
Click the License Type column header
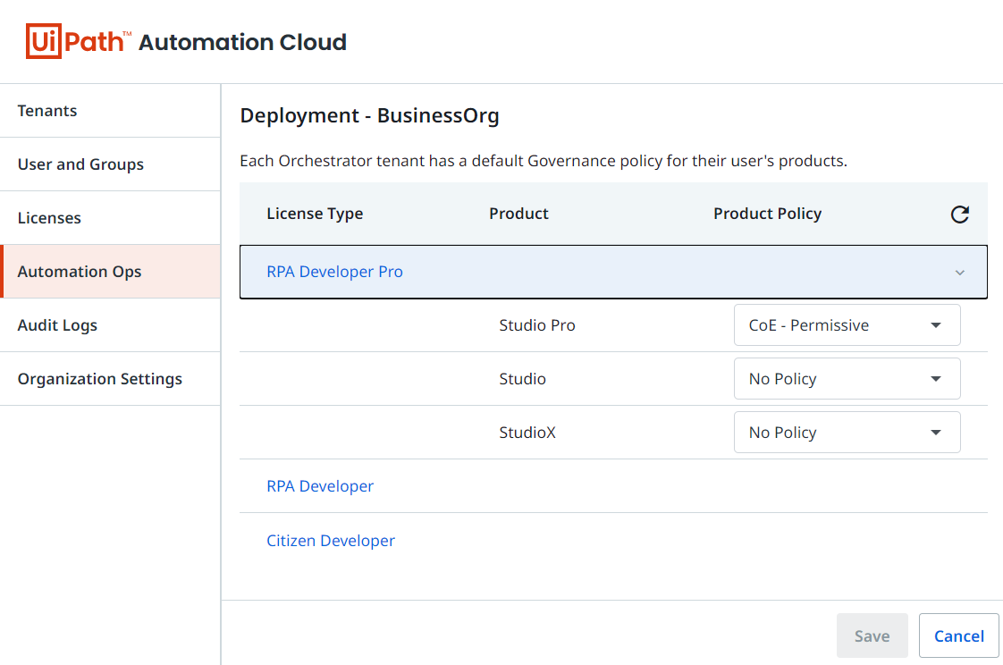315,214
